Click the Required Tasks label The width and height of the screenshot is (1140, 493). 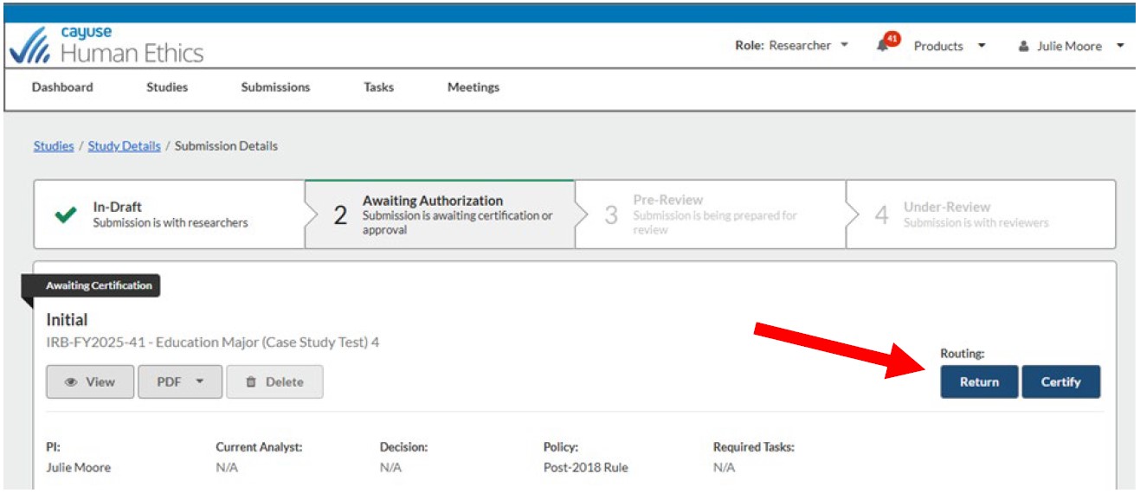click(753, 447)
